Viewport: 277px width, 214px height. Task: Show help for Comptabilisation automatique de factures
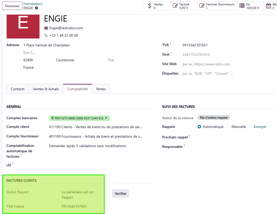click(21, 155)
